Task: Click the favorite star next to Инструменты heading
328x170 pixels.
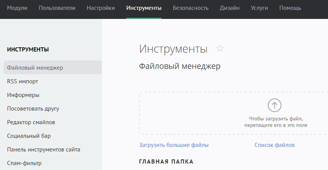Action: coord(220,48)
